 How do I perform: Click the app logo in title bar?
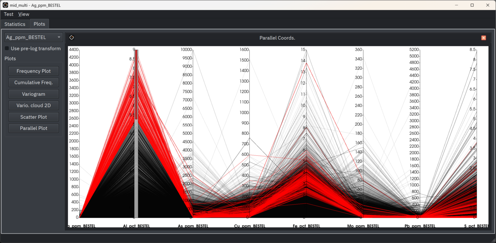pyautogui.click(x=5, y=5)
